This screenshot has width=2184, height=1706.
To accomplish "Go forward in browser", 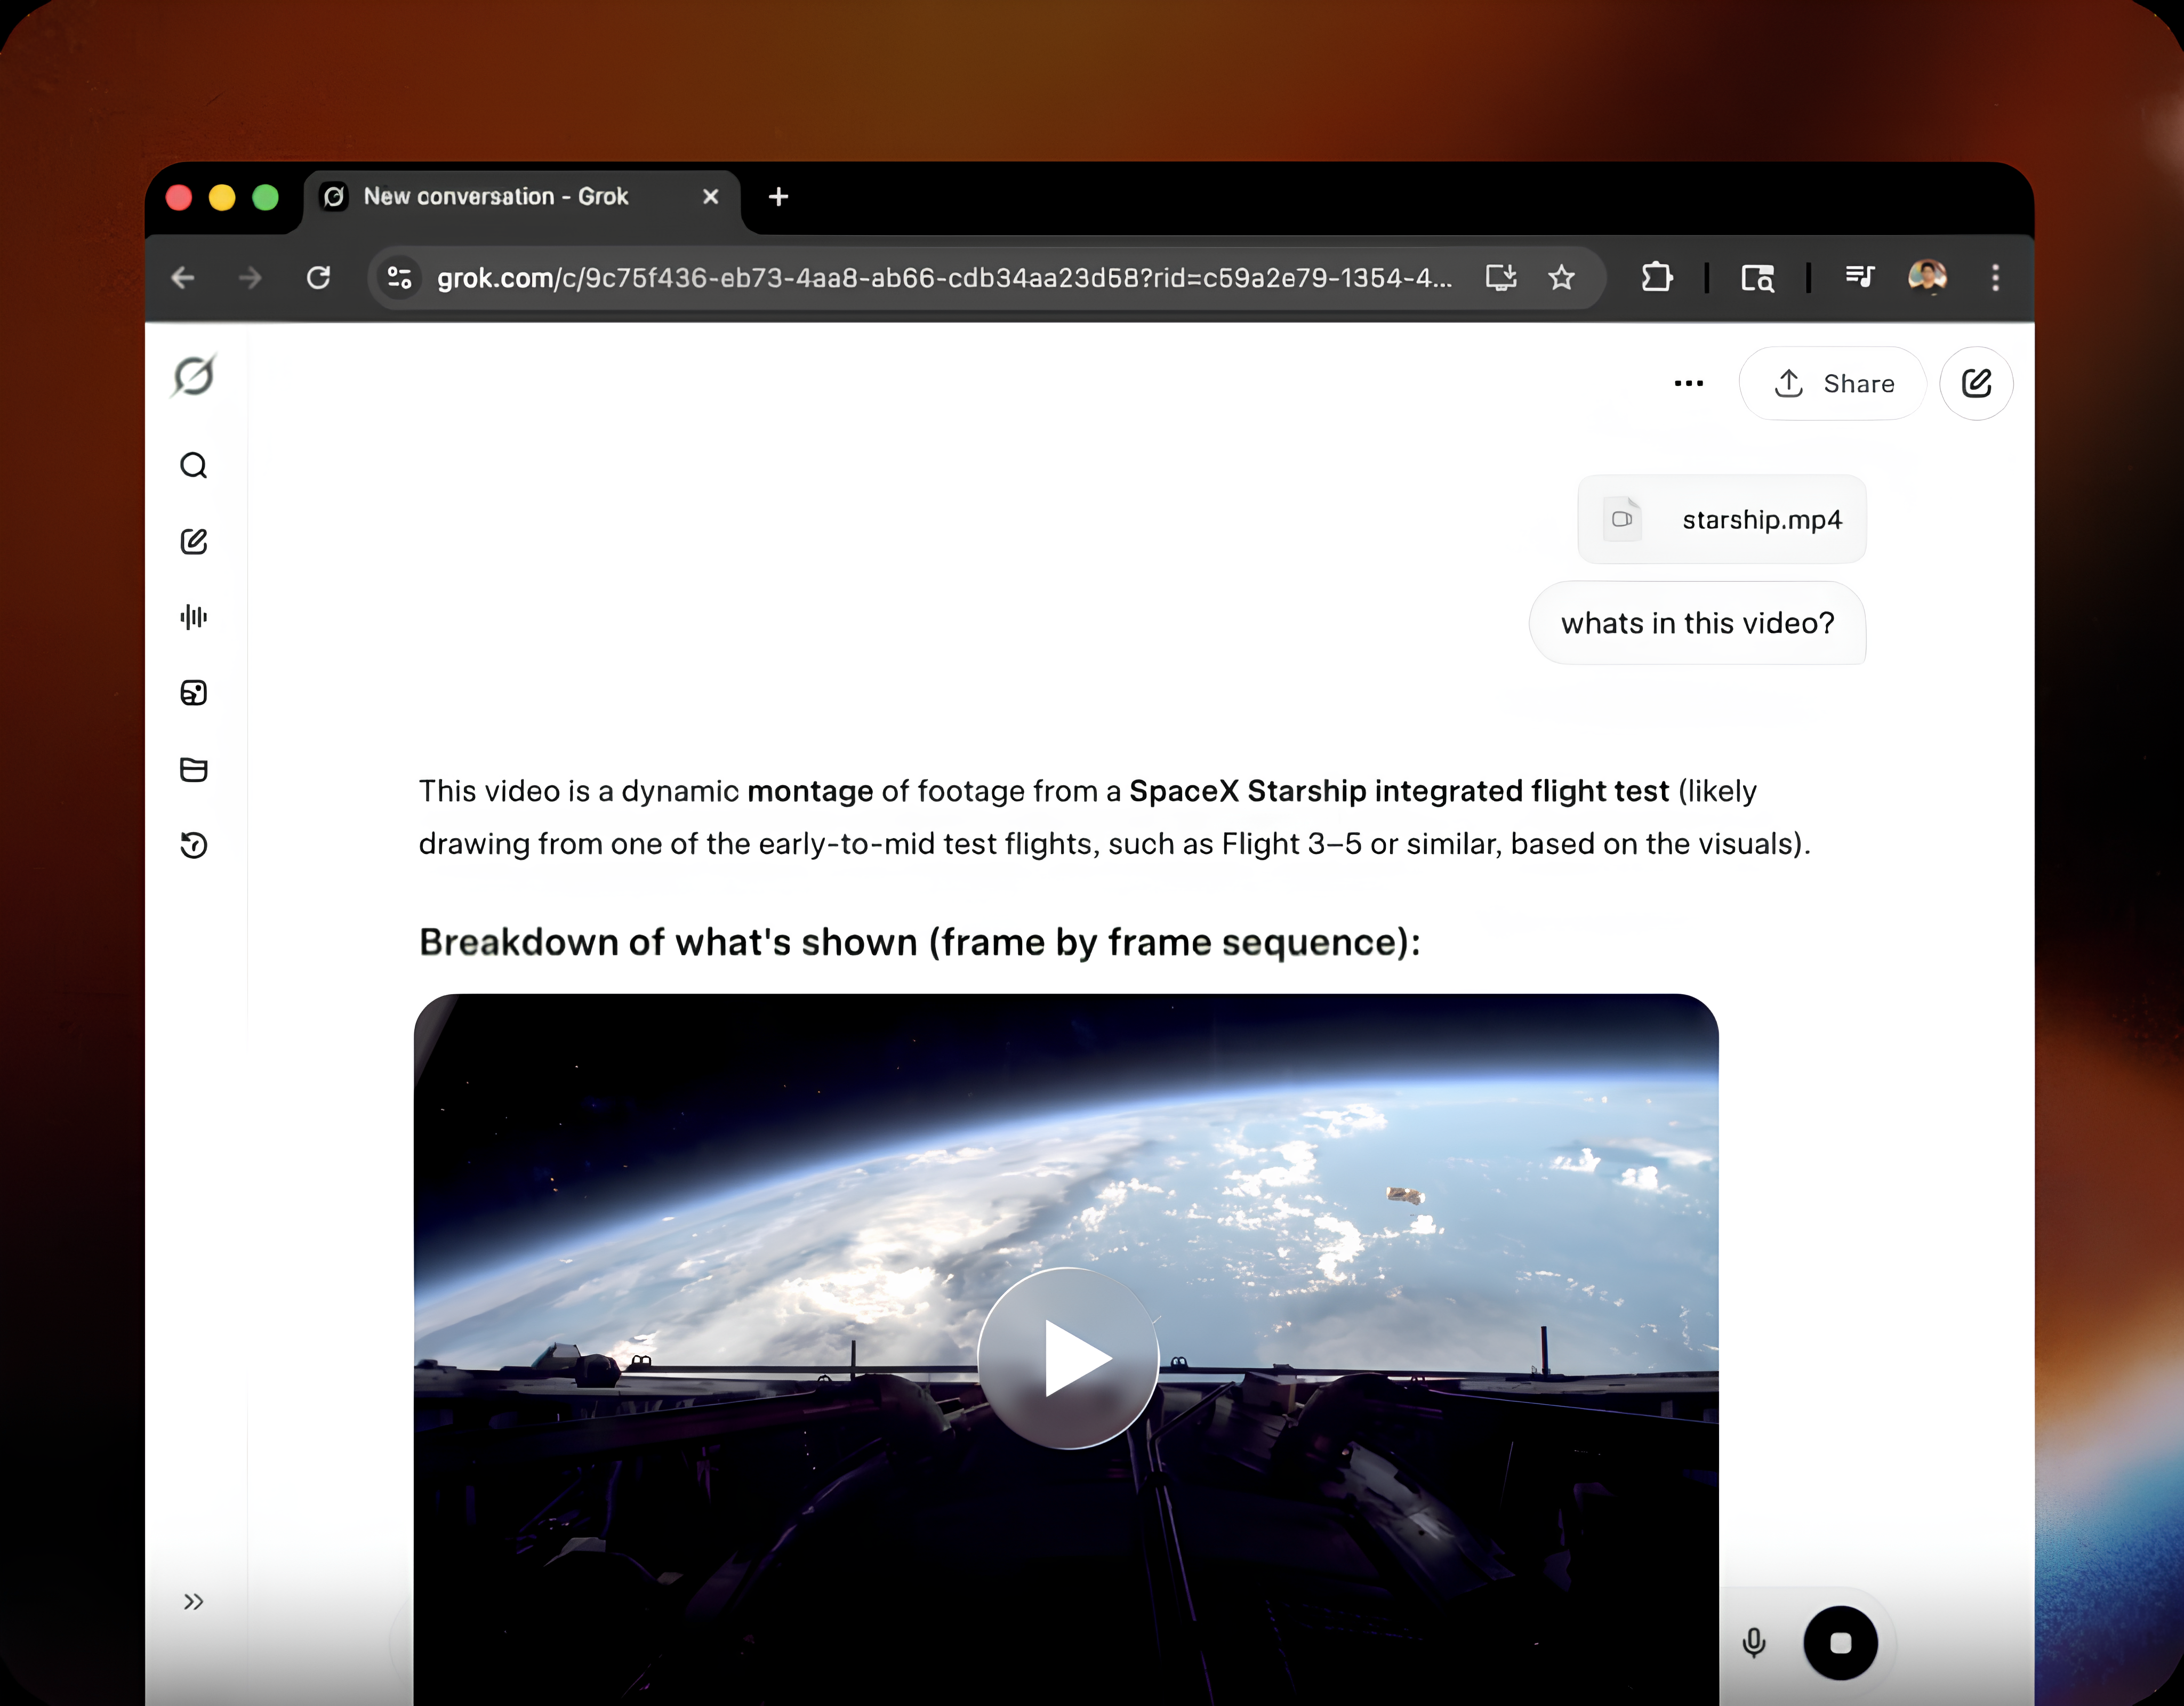I will (251, 277).
